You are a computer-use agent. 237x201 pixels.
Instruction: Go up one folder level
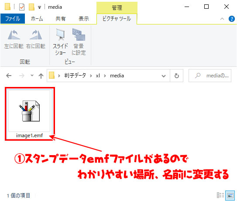pos(41,76)
